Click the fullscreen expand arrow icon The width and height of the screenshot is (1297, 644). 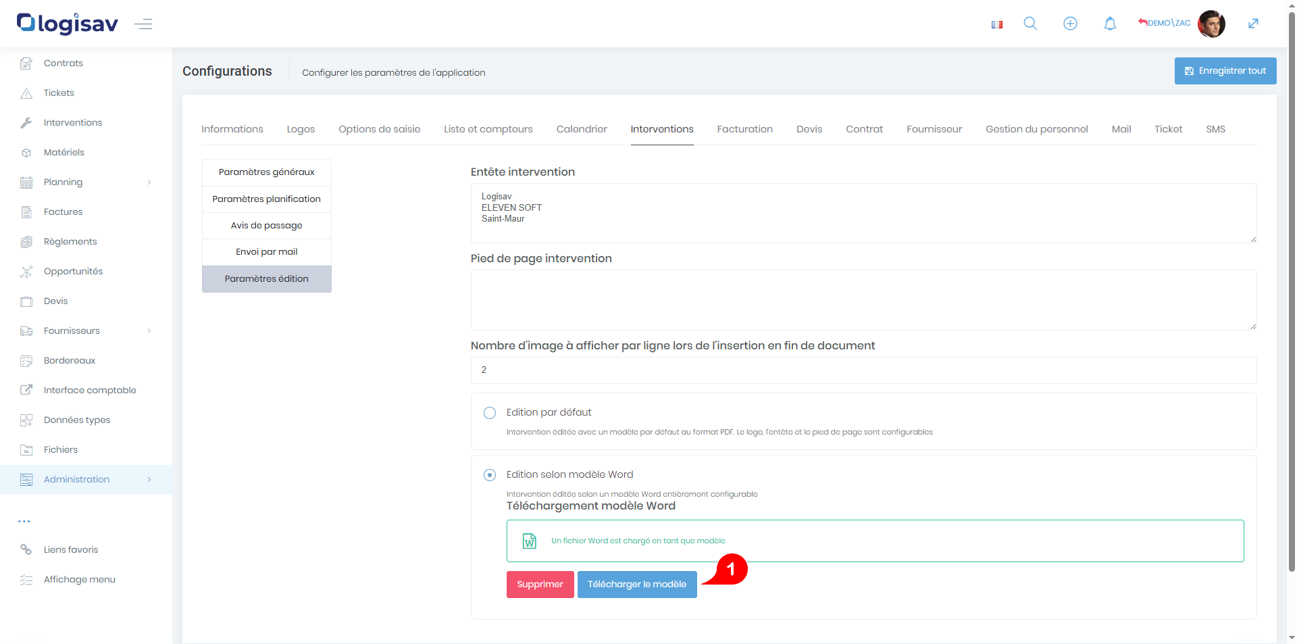point(1253,24)
